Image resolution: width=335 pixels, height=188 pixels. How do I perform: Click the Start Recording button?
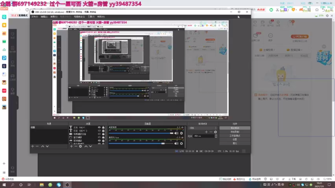click(235, 132)
